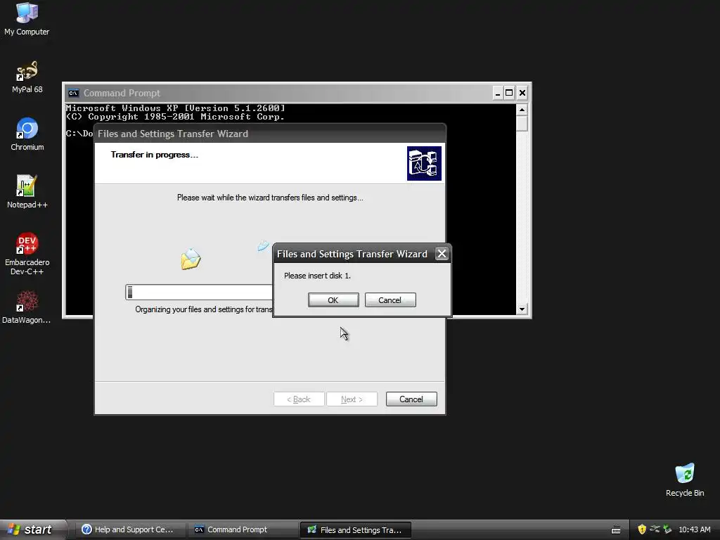Click the Command Prompt scrollbar thumb
Image resolution: width=720 pixels, height=540 pixels.
pos(522,124)
